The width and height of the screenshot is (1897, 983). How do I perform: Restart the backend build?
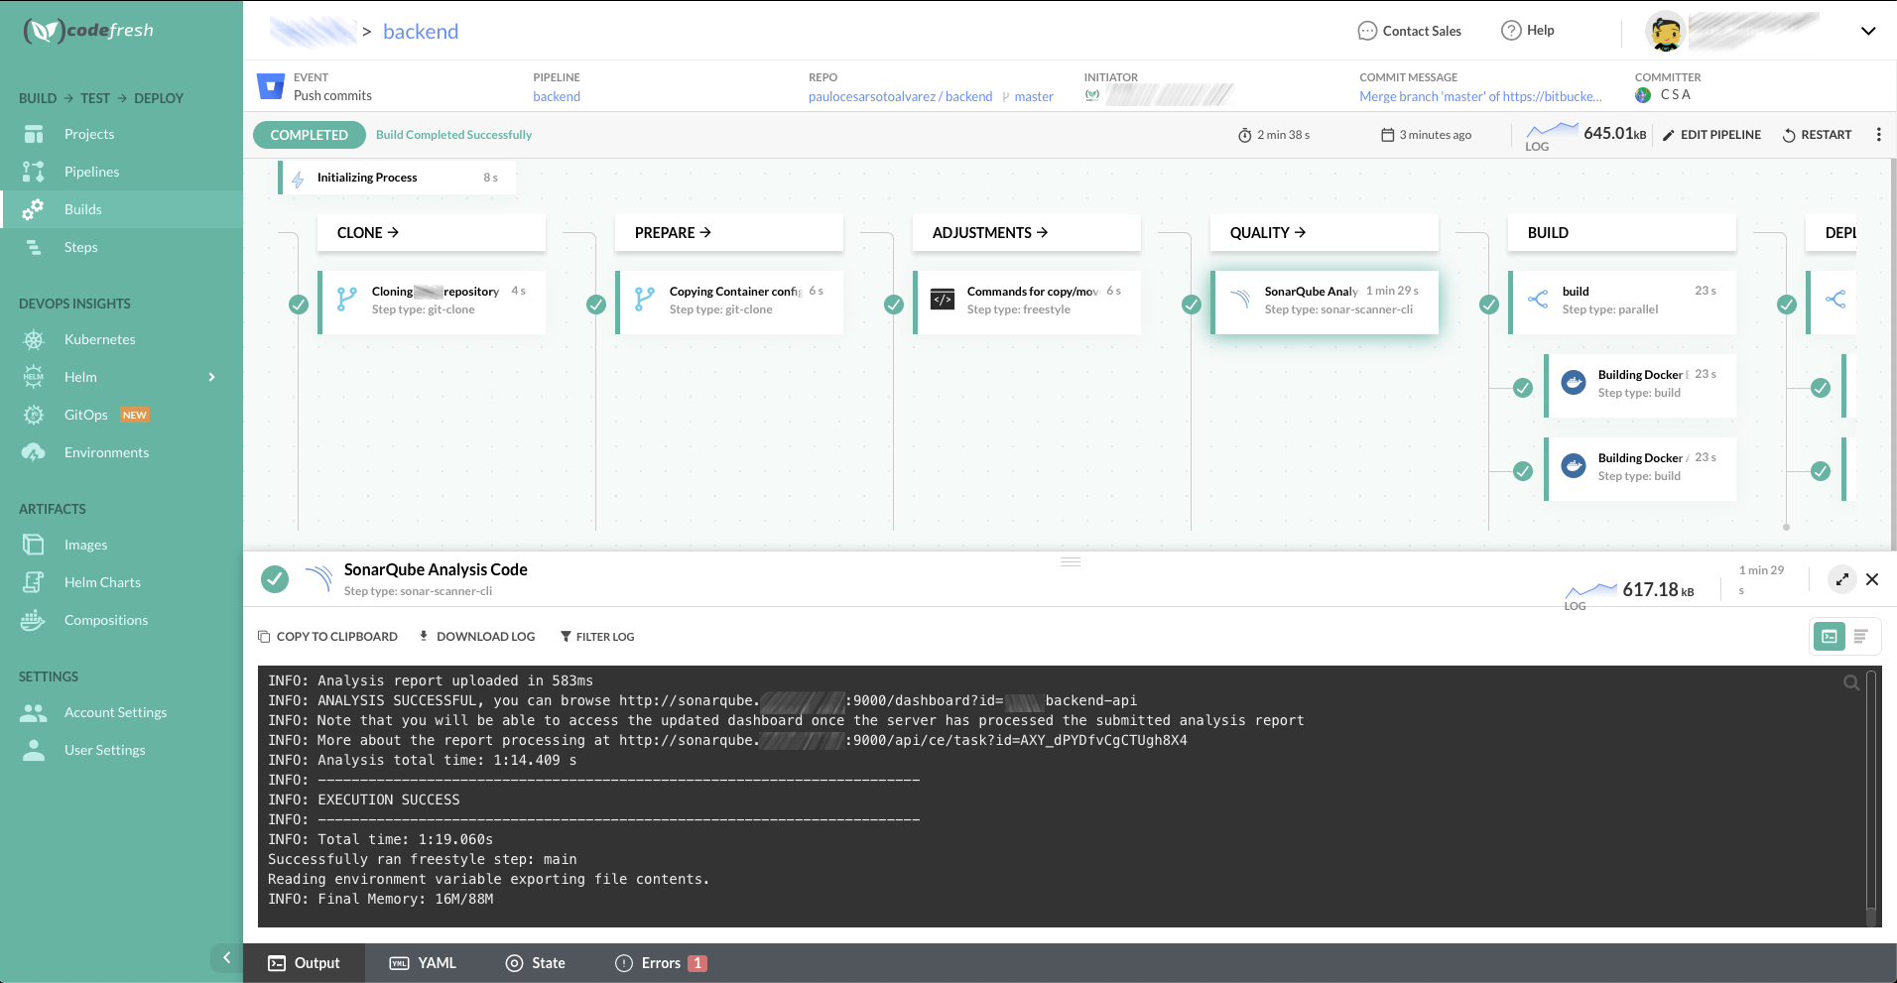pos(1817,134)
